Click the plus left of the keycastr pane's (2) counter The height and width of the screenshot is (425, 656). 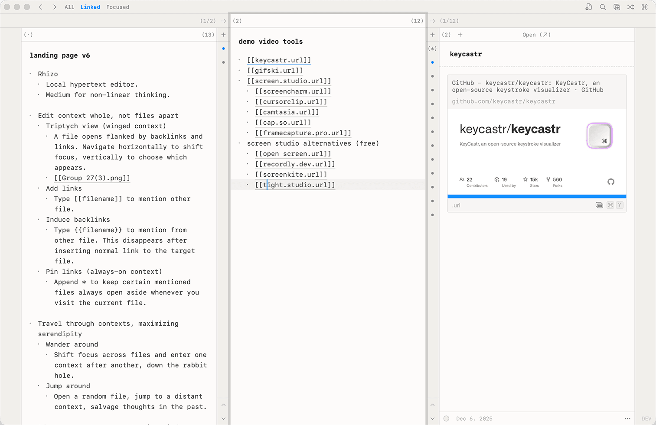[x=432, y=35]
